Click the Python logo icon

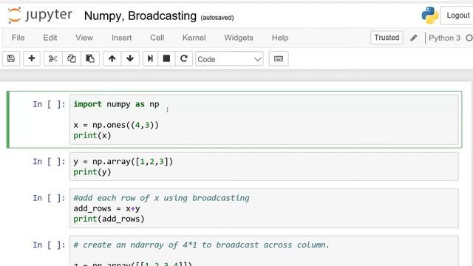coord(430,15)
